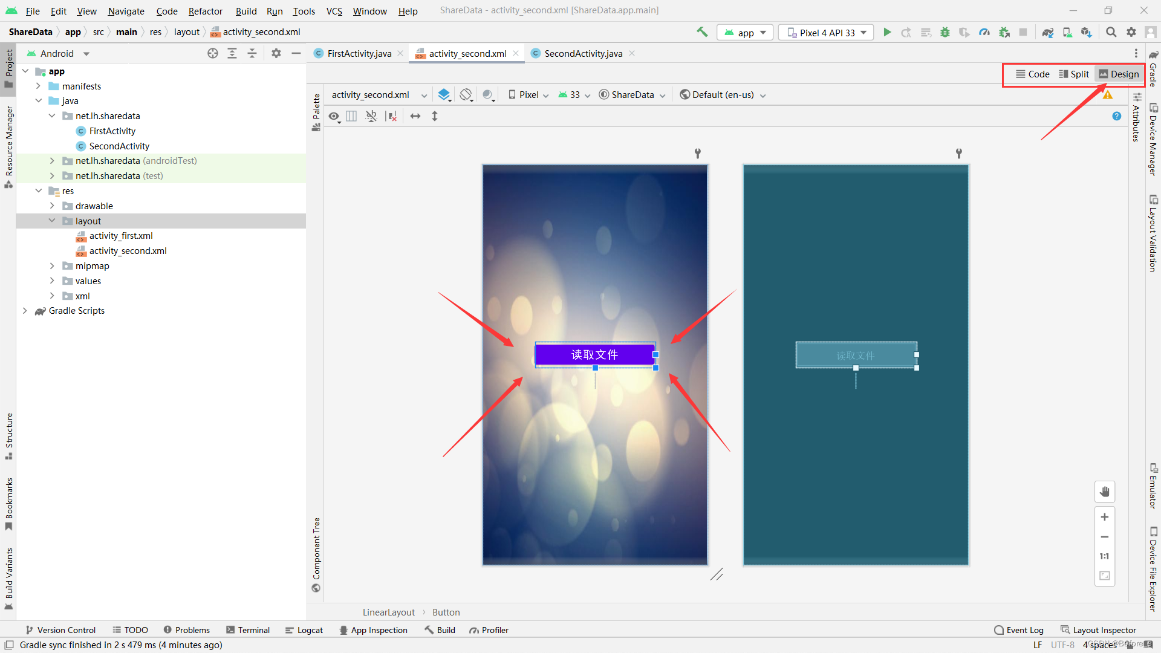
Task: Toggle View Options eye icon
Action: click(334, 116)
